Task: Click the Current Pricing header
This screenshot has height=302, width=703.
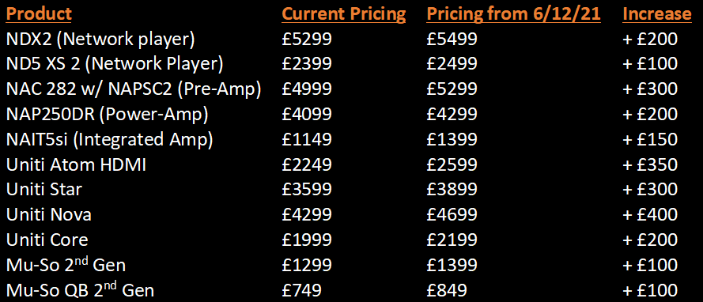Action: tap(344, 14)
